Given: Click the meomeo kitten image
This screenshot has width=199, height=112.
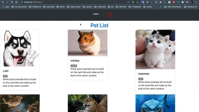Looking at the screenshot, I should [155, 49].
